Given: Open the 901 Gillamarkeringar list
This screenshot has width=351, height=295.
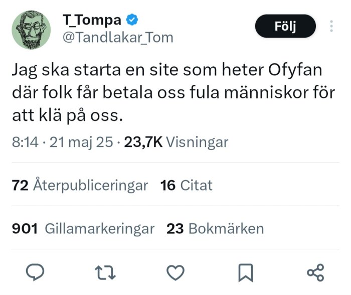Looking at the screenshot, I should 83,229.
